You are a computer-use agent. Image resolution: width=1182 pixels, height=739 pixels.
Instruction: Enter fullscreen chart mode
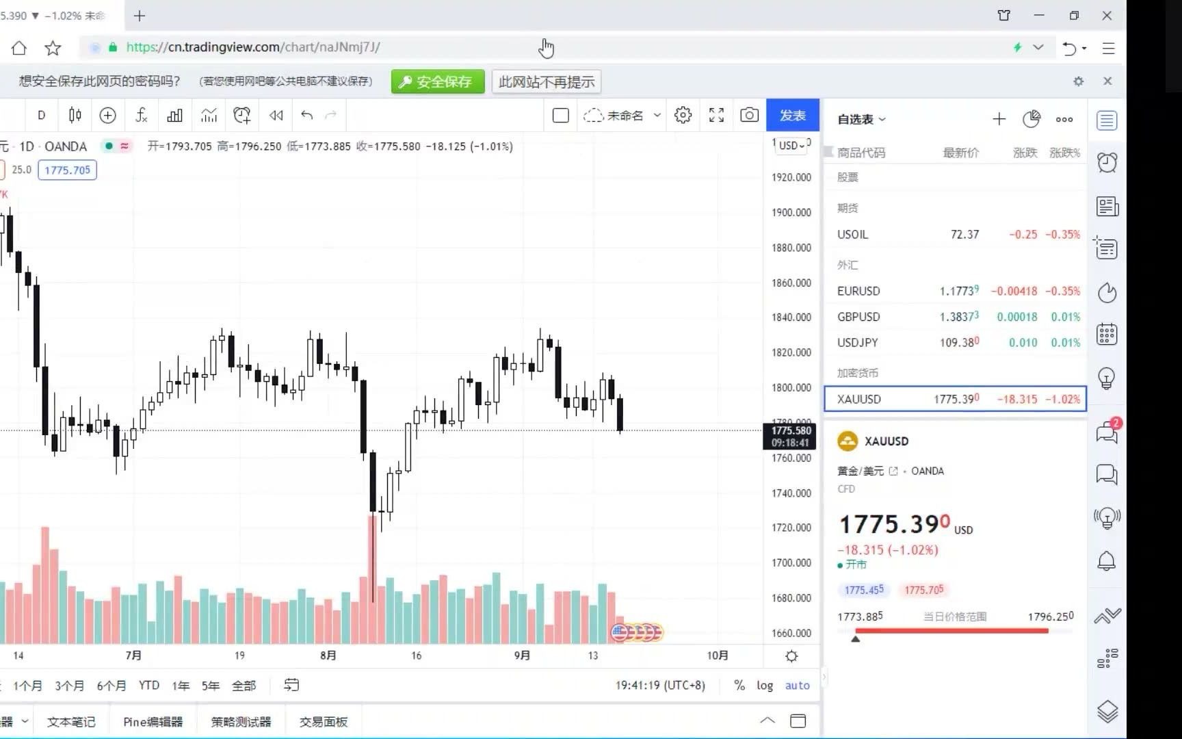(x=716, y=115)
